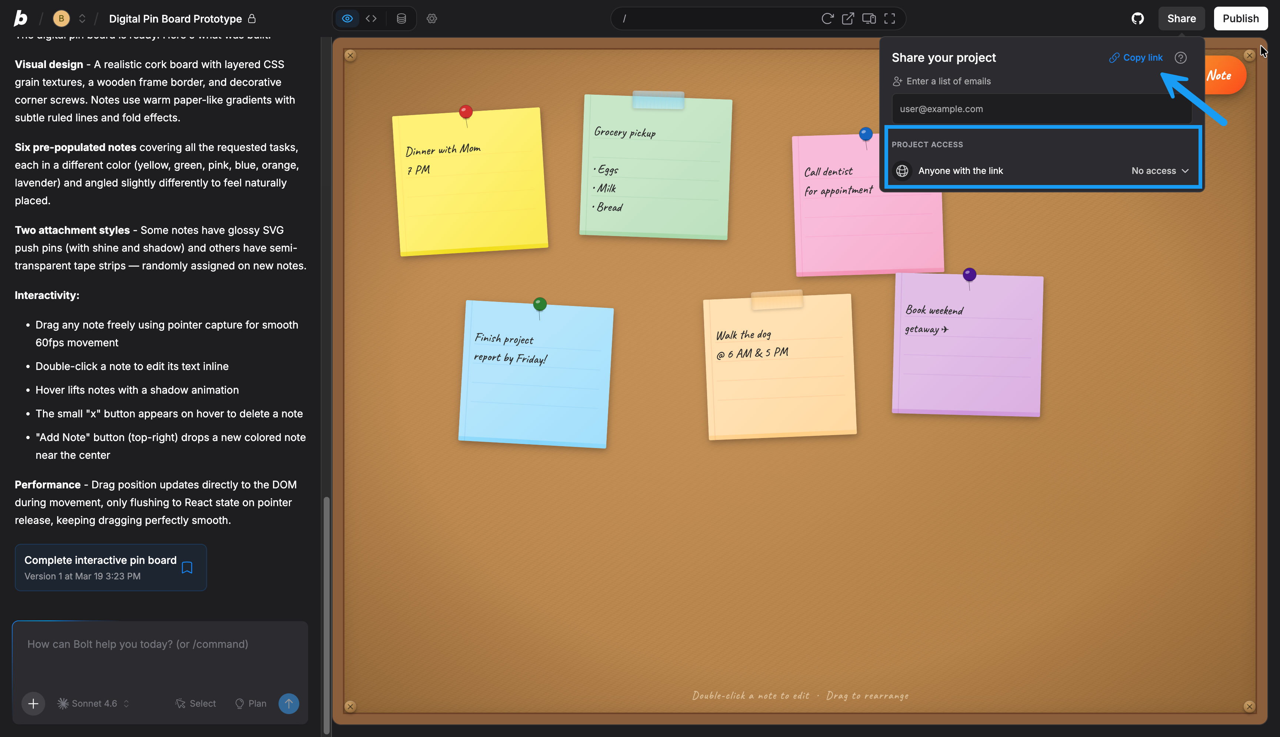Open the Sonnet 4.6 model selector
Screen dimensions: 1280x737
click(x=94, y=704)
